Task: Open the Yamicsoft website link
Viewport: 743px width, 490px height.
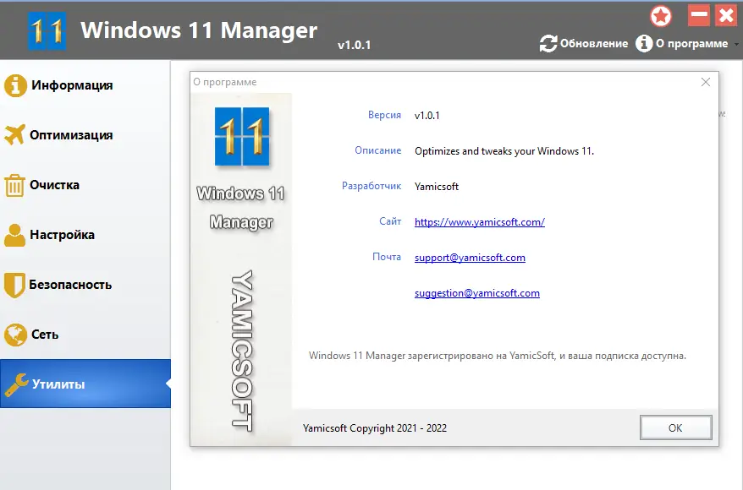Action: click(479, 221)
